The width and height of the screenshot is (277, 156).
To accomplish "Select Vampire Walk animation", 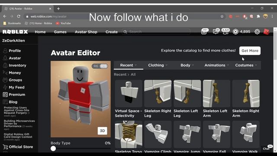I will [246, 134].
